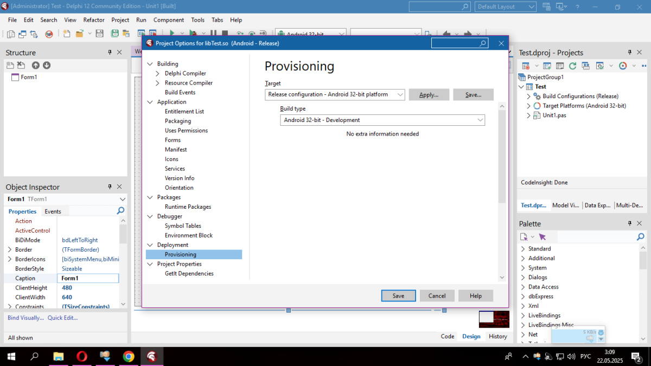Click the green Save All toolbar icon
This screenshot has width=651, height=366.
point(115,34)
